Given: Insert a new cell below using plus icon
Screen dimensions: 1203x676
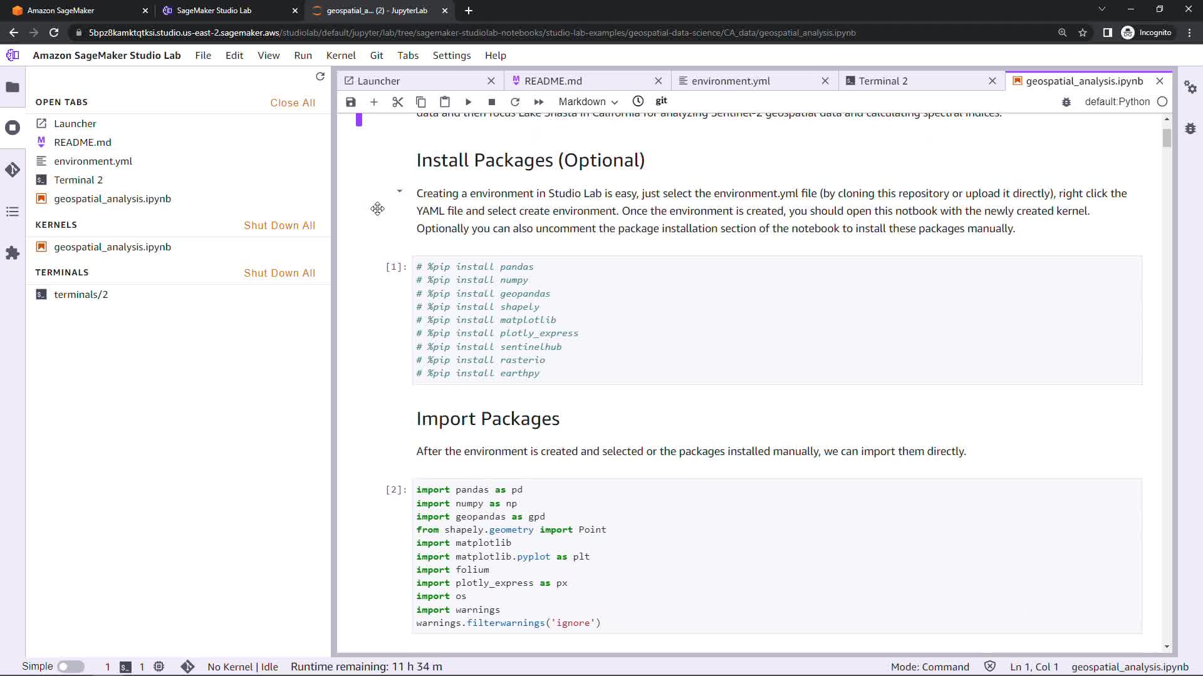Looking at the screenshot, I should tap(374, 102).
